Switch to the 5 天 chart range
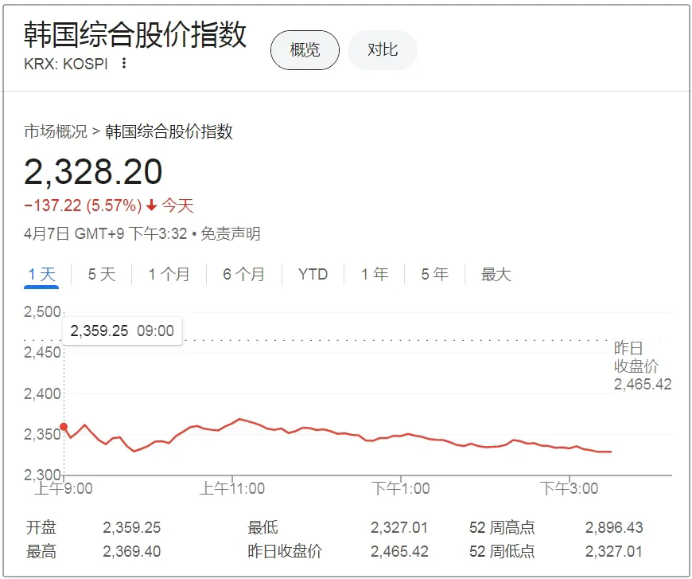Screen dimensions: 692x579 [x=101, y=275]
